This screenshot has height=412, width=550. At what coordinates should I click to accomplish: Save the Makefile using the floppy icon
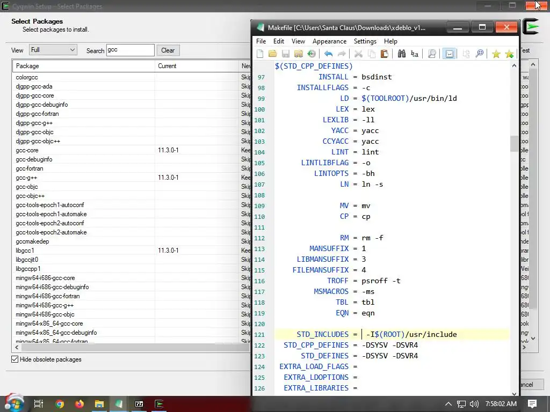pos(286,54)
